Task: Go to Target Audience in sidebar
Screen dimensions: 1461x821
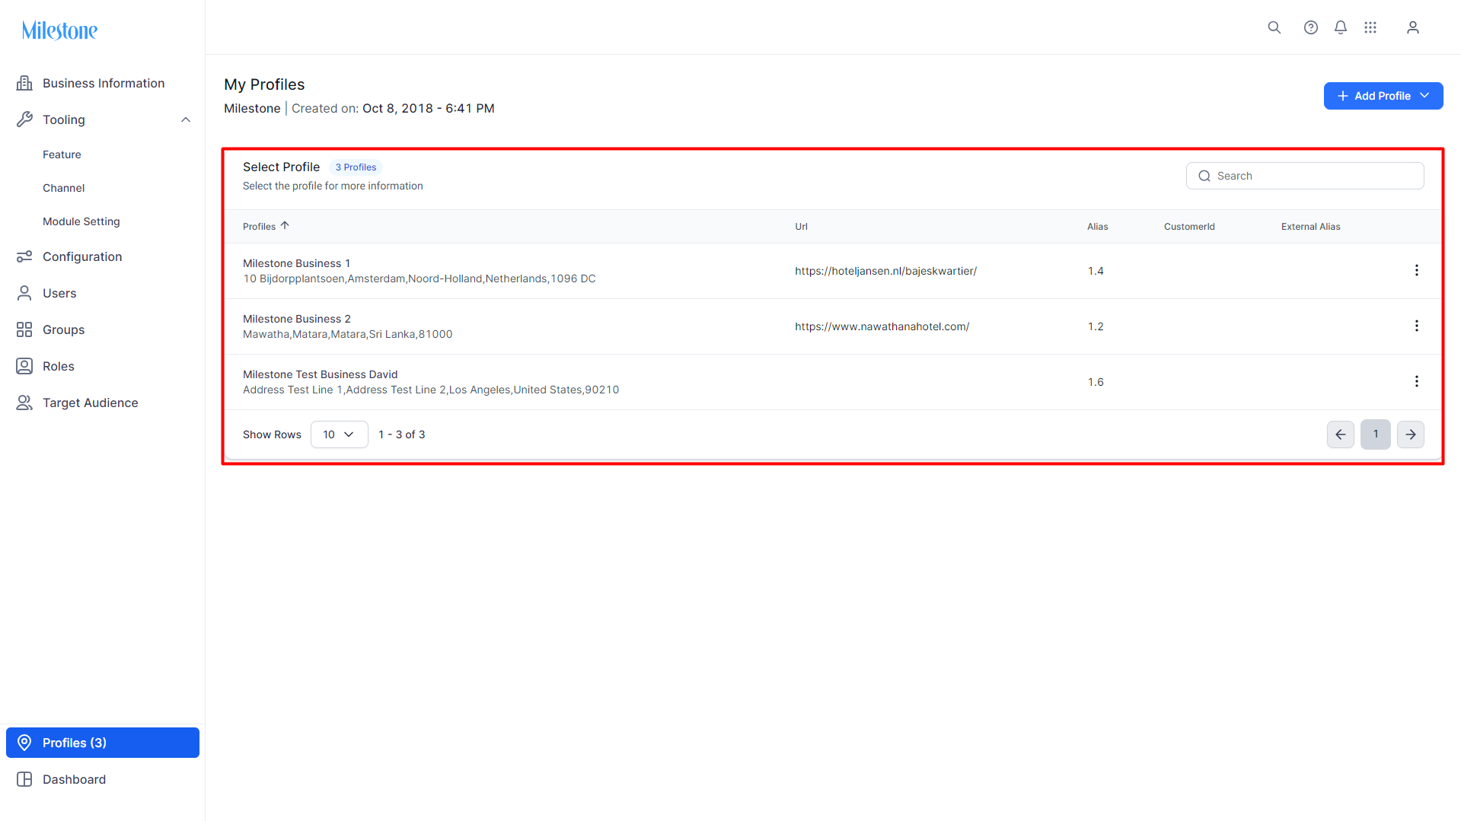Action: (103, 403)
